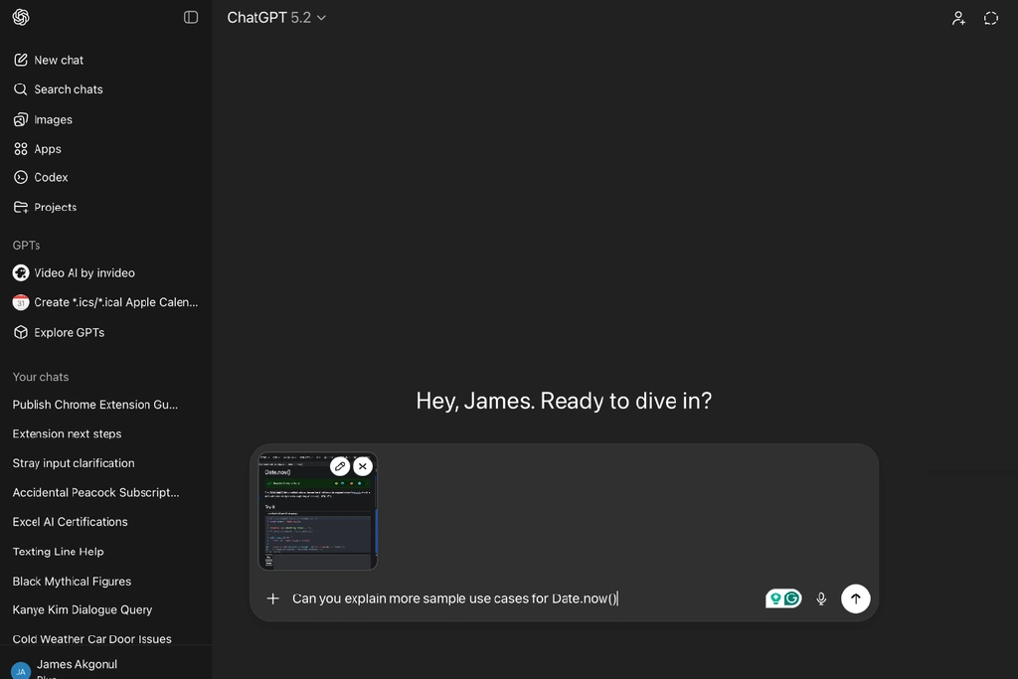Viewport: 1018px width, 679px height.
Task: Open Projects in the sidebar
Action: (105, 207)
